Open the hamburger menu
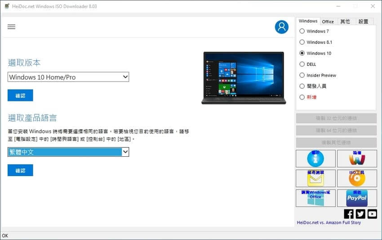This screenshot has height=240, width=382. (11, 27)
